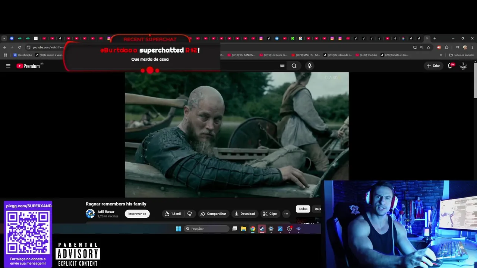Open the Telegram tab in the tab strip

277,38
